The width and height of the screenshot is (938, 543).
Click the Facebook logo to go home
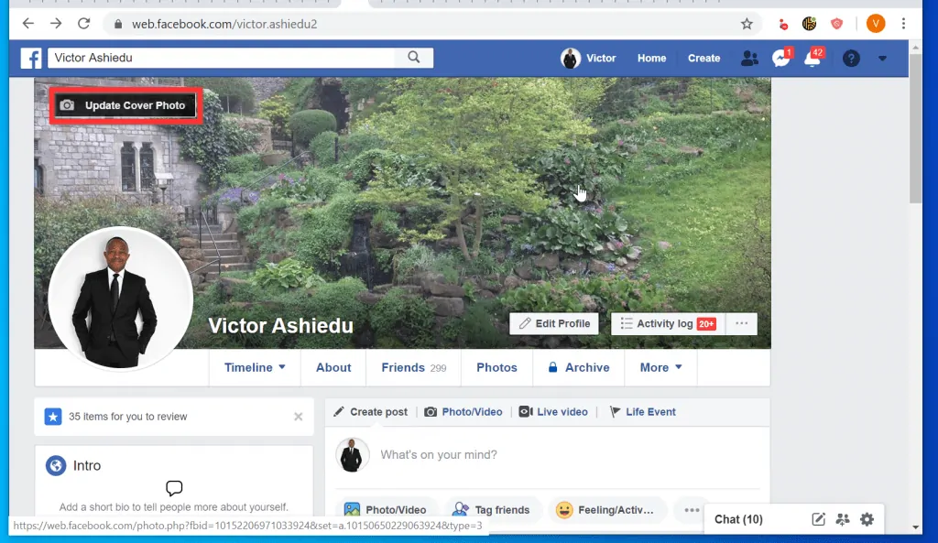30,57
